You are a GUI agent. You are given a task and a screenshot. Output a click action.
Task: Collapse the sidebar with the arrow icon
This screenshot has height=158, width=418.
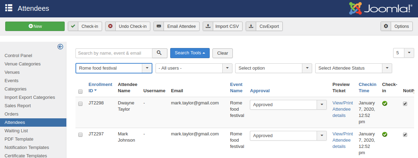coord(60,47)
